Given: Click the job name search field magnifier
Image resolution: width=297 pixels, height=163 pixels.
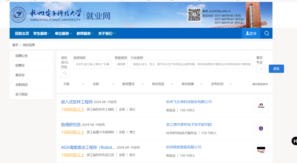Looking at the screenshot, I should pyautogui.click(x=65, y=73).
